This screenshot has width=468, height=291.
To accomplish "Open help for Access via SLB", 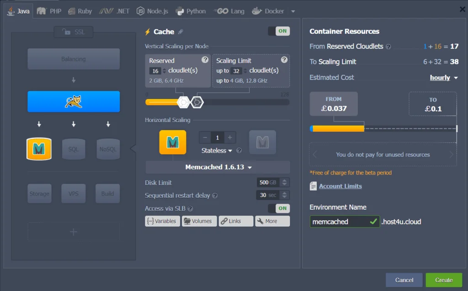I will (x=190, y=209).
